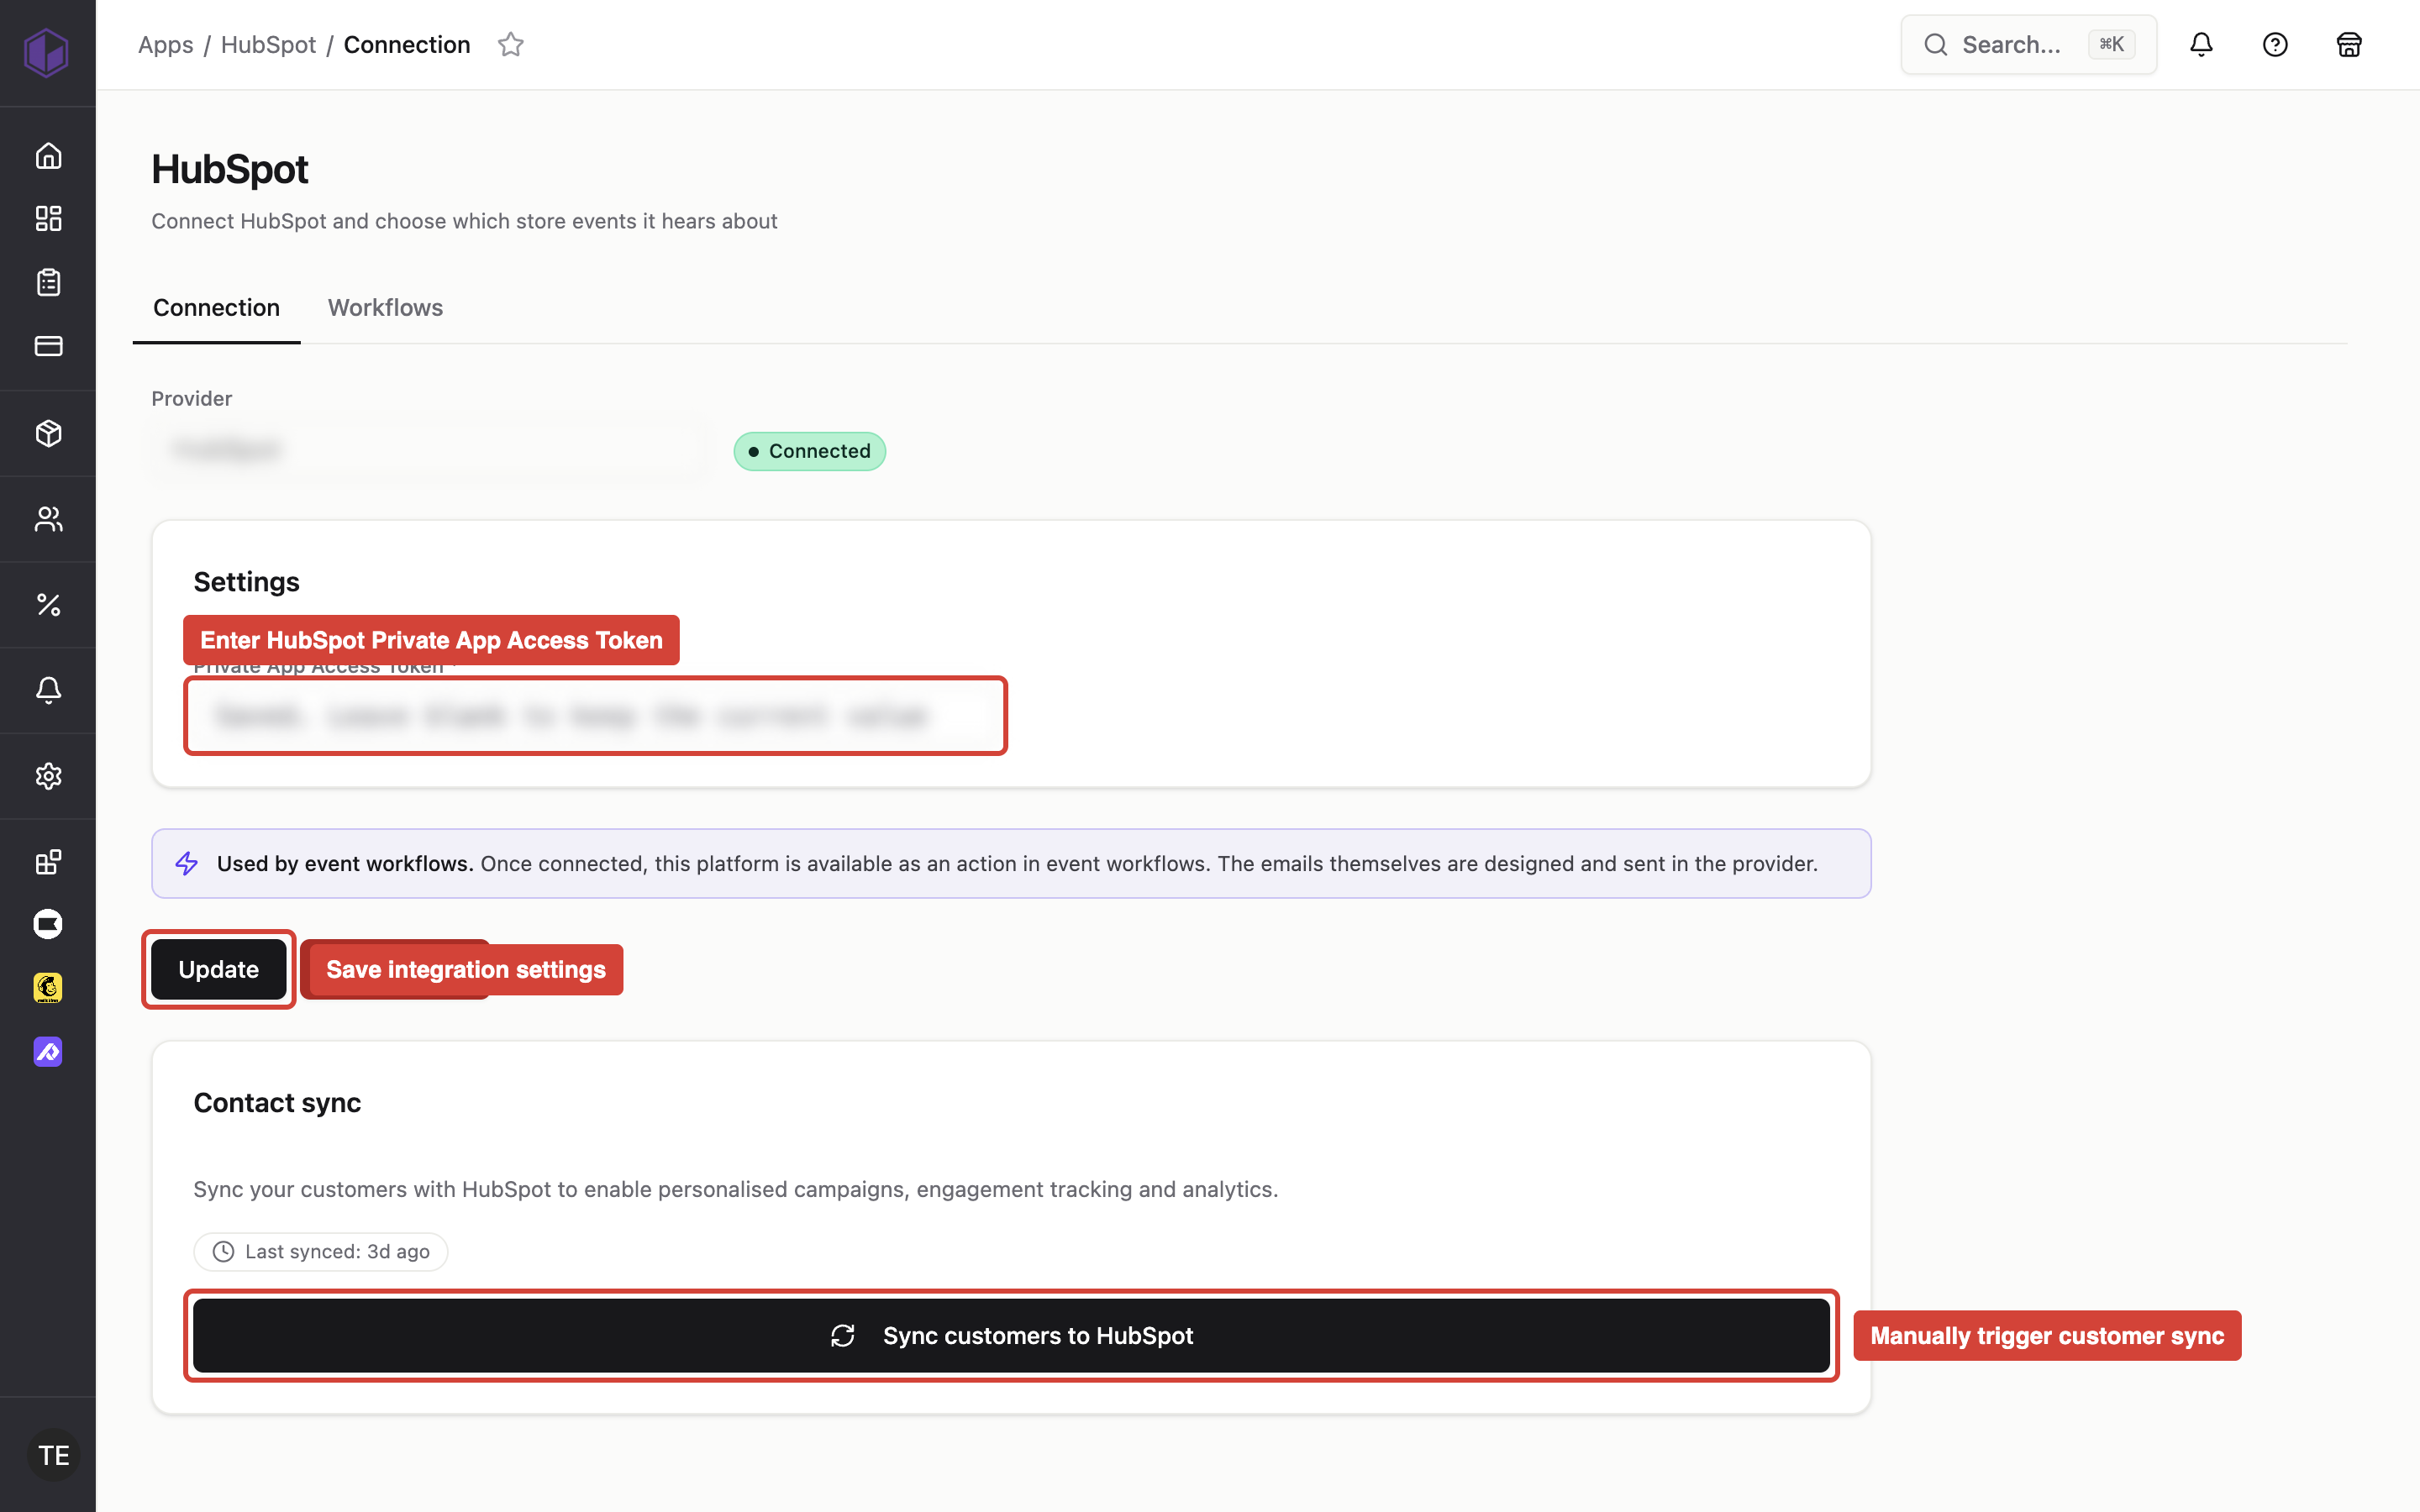Click the Search box in top bar
The height and width of the screenshot is (1512, 2420).
[2028, 45]
